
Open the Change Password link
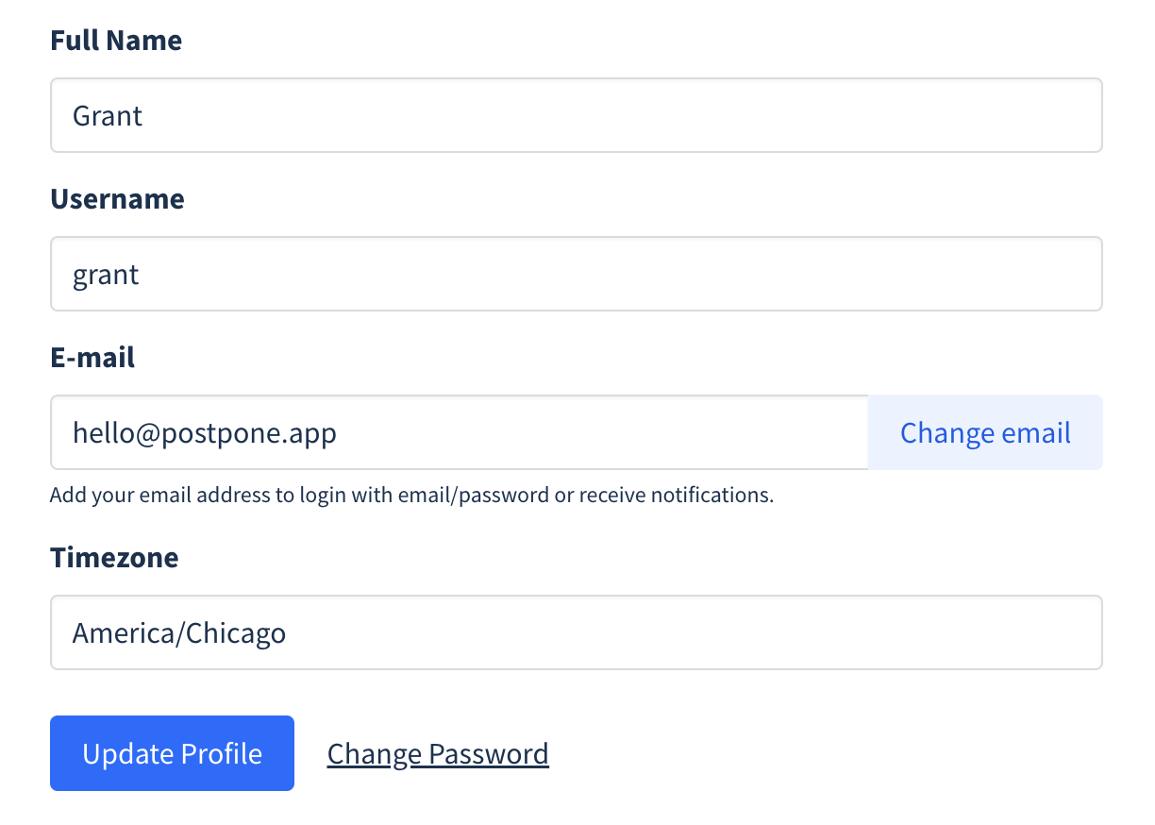click(438, 753)
